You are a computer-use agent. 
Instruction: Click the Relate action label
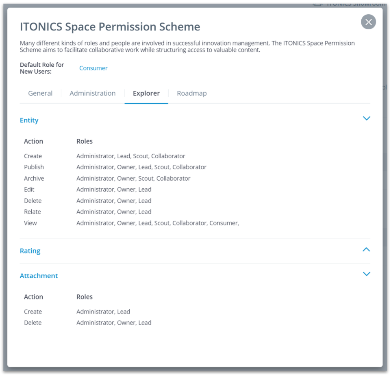coord(33,212)
